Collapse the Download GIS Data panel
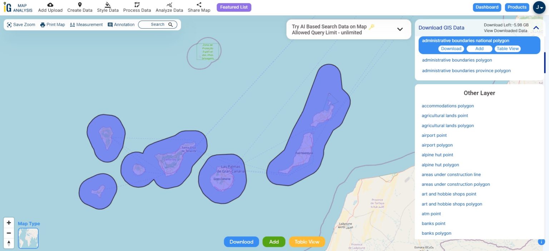This screenshot has height=251, width=549. pyautogui.click(x=536, y=27)
